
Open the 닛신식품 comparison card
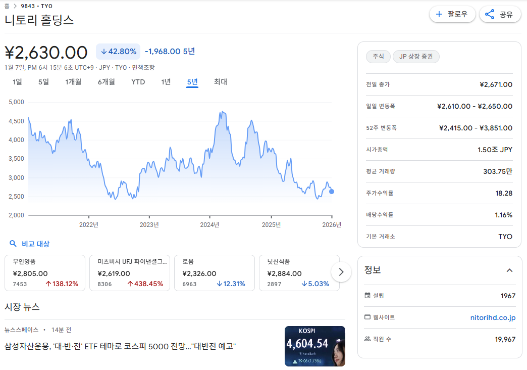[x=299, y=273]
